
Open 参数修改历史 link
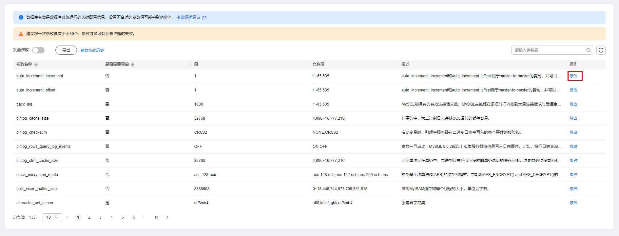[x=92, y=50]
